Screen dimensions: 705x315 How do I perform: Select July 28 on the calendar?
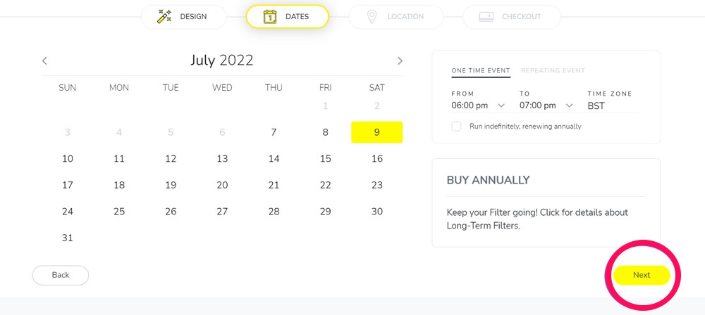pyautogui.click(x=274, y=211)
